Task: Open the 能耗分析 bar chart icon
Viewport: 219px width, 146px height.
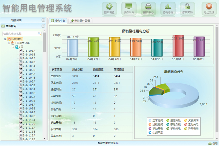Action: tap(168, 7)
